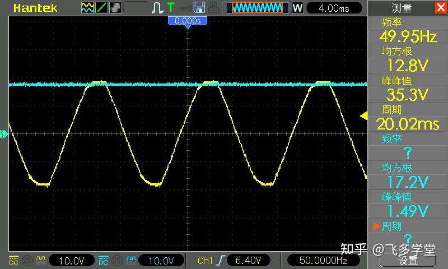Click the yellow 35.3V peak-to-peak value
This screenshot has height=269, width=448.
click(x=408, y=95)
